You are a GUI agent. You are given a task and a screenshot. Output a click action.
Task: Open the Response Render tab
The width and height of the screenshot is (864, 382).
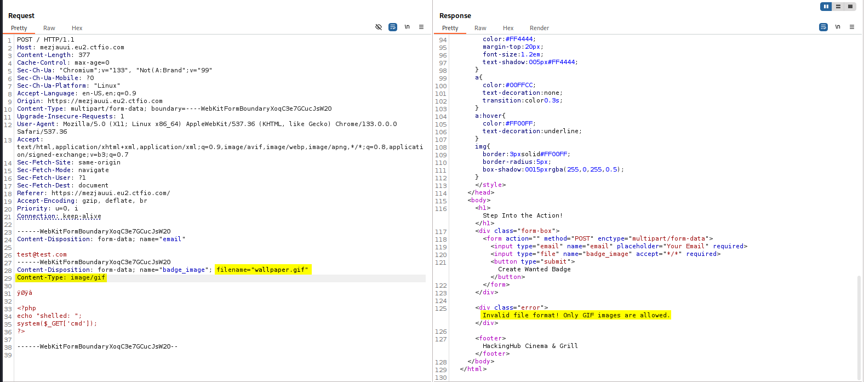(540, 28)
